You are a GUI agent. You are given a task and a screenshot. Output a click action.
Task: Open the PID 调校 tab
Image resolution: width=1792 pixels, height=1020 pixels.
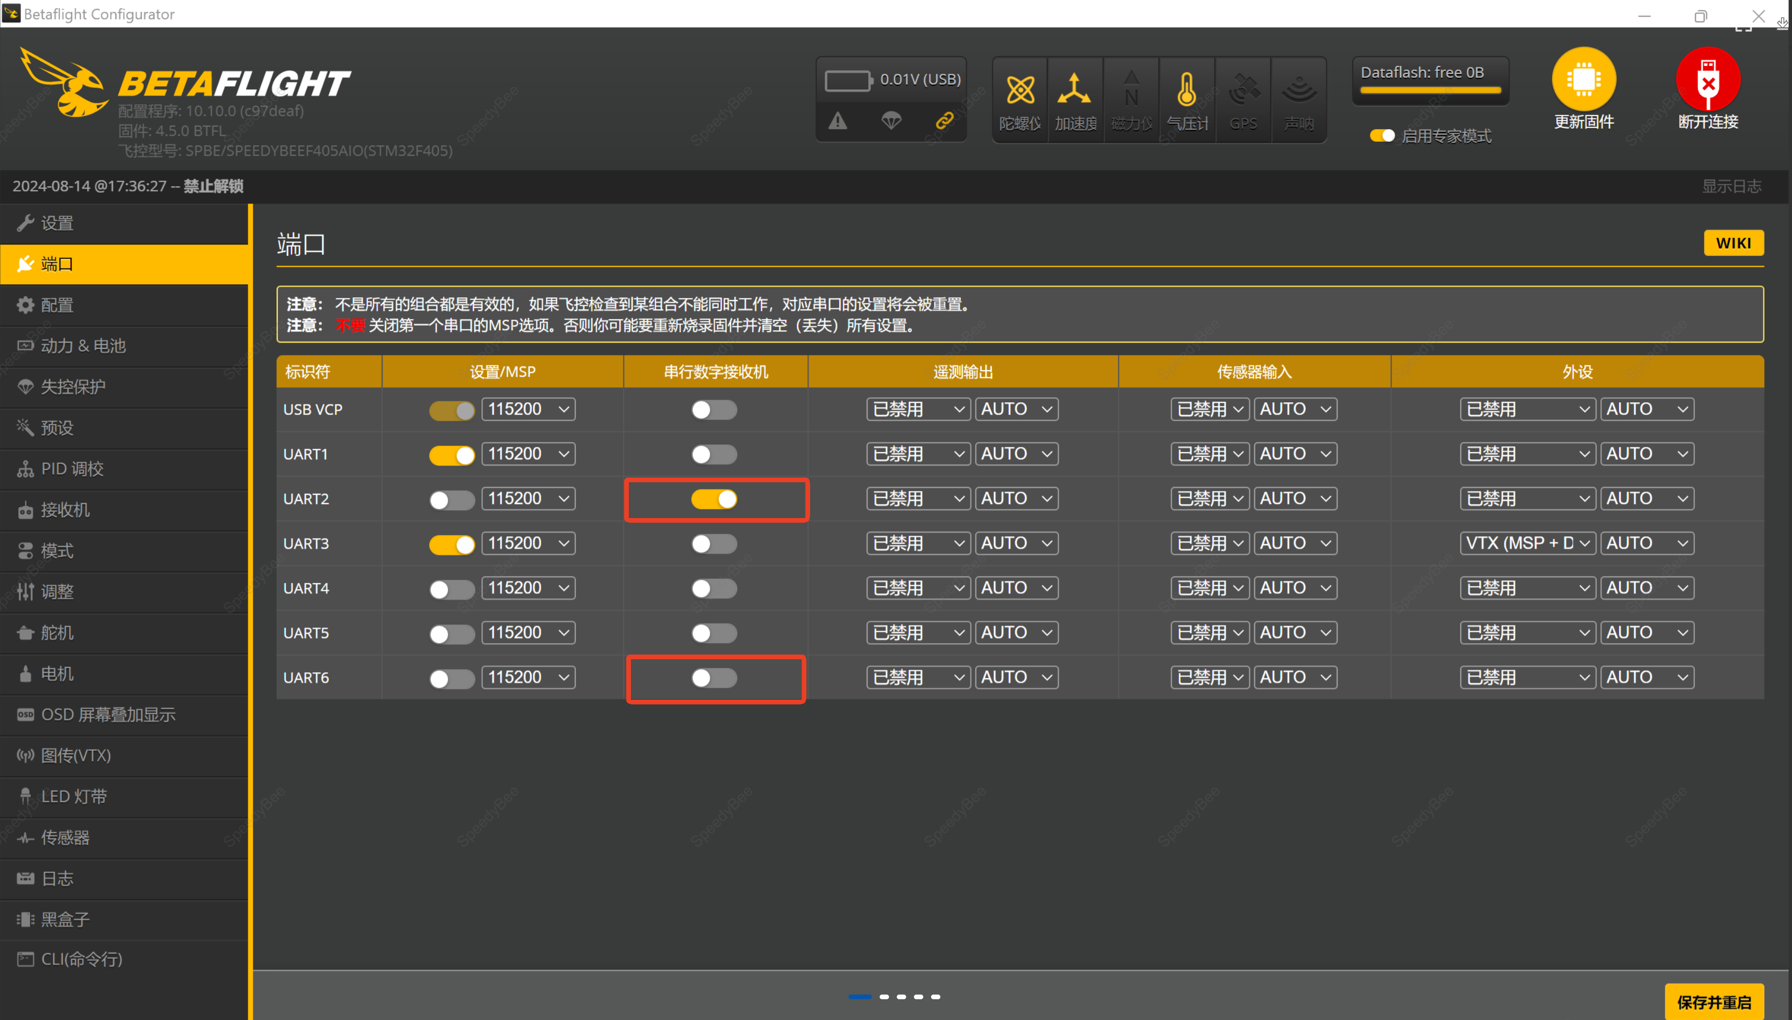(125, 469)
